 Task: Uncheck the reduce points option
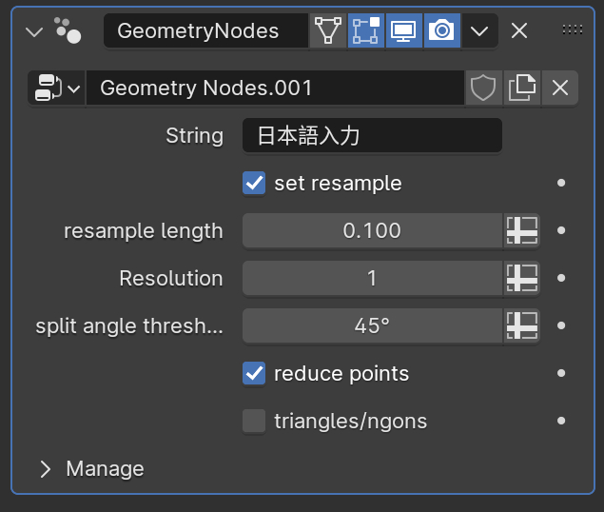point(254,373)
